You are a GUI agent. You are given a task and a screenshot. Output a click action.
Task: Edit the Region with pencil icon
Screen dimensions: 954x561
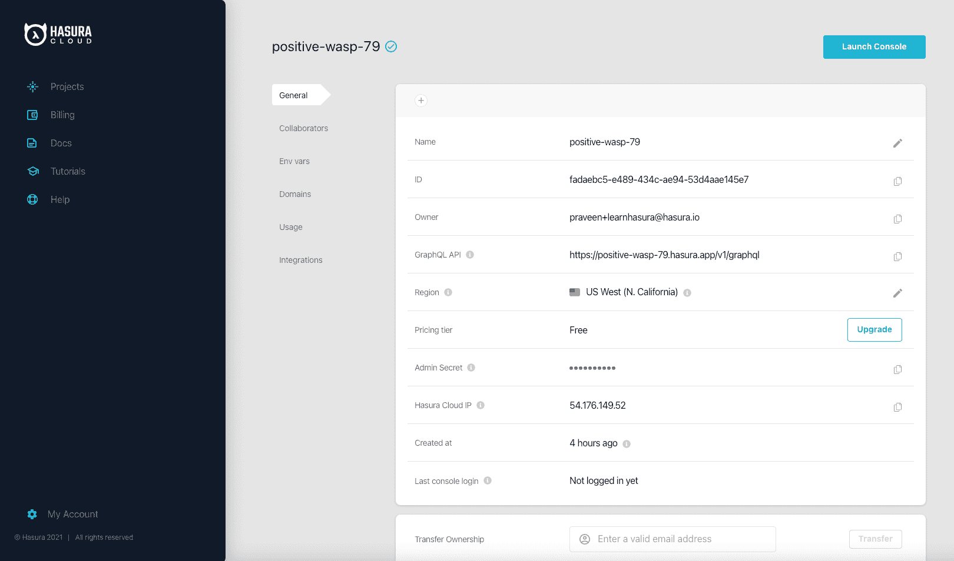[897, 293]
